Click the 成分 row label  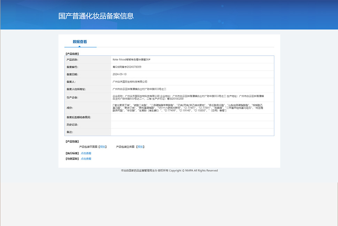(70, 108)
